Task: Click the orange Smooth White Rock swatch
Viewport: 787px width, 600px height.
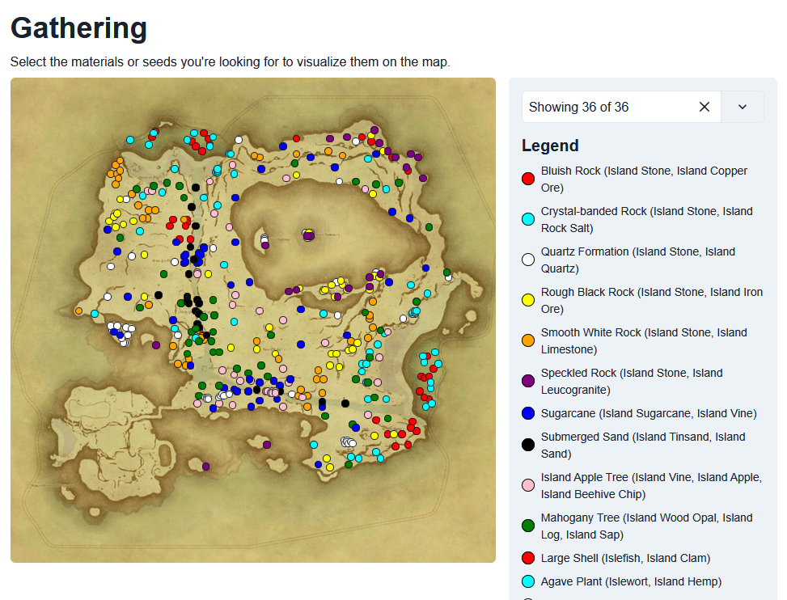Action: (x=528, y=340)
